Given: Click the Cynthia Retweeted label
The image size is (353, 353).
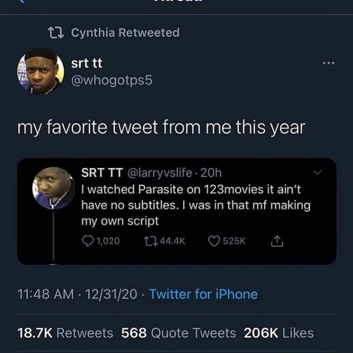Looking at the screenshot, I should (125, 33).
